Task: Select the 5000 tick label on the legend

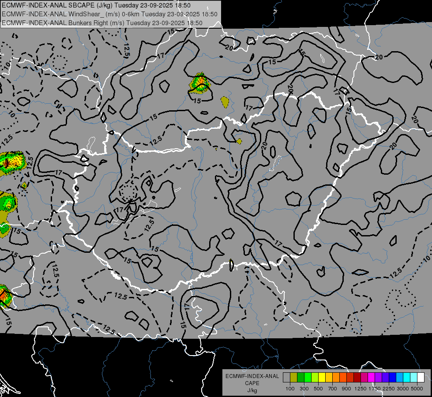Action: (417, 389)
